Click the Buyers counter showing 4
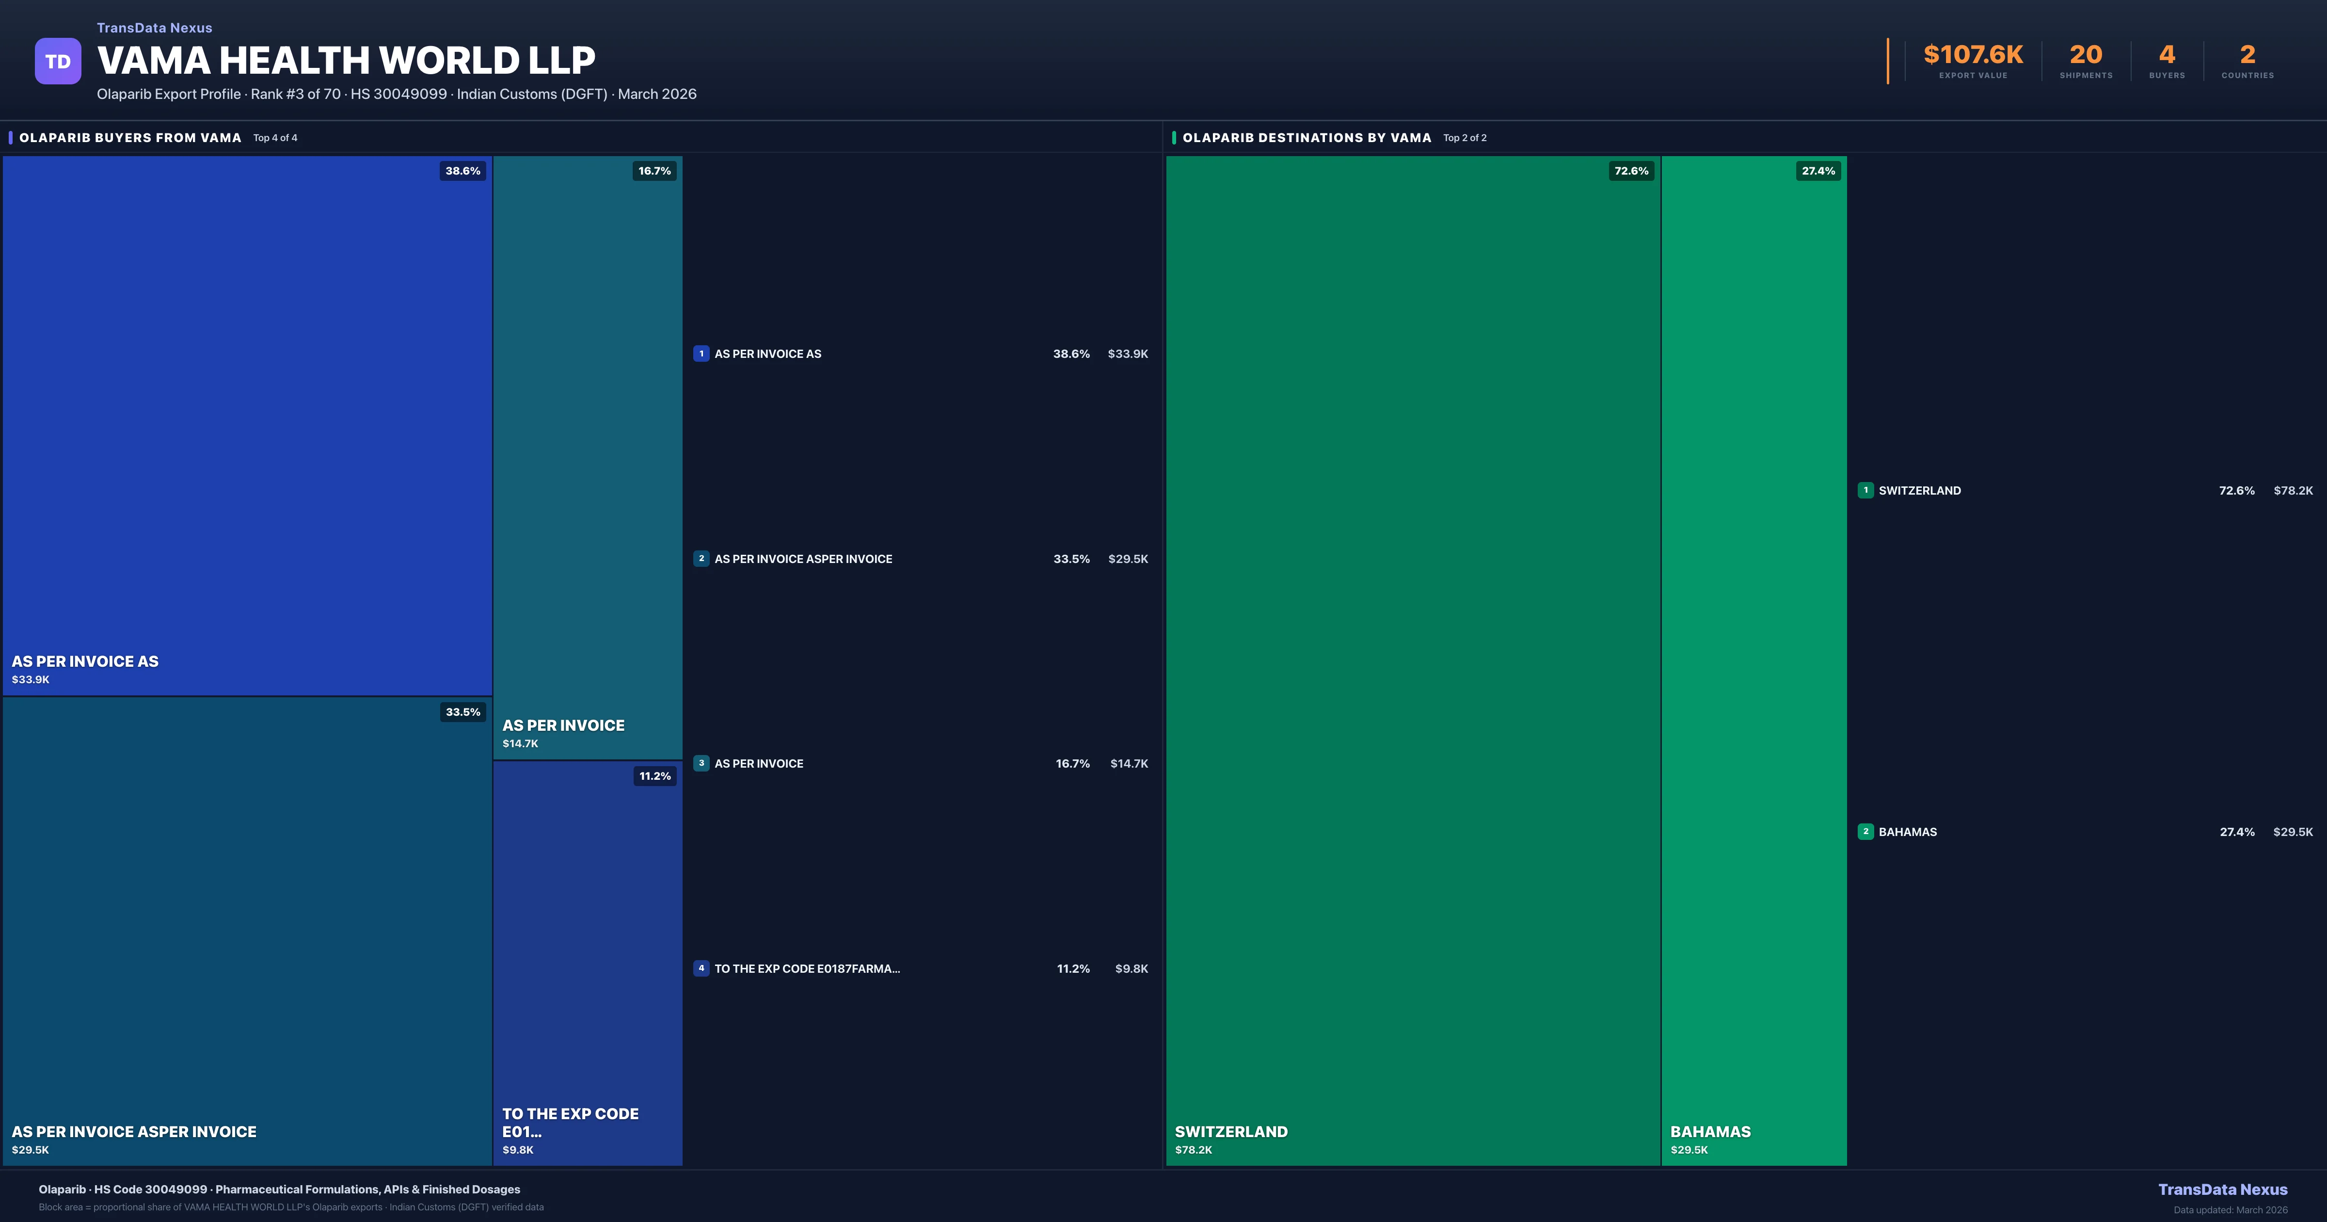 tap(2166, 54)
